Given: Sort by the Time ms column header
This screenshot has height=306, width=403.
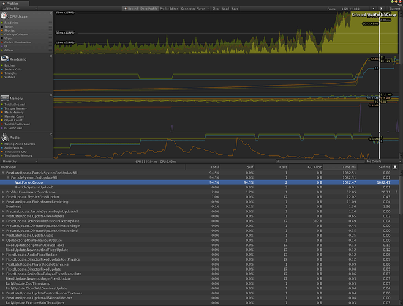Looking at the screenshot, I should pyautogui.click(x=347, y=167).
